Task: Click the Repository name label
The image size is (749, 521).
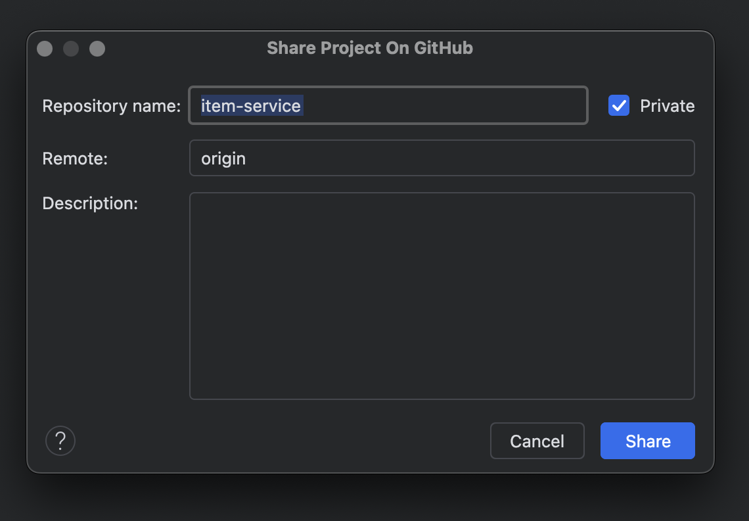Action: pyautogui.click(x=111, y=106)
